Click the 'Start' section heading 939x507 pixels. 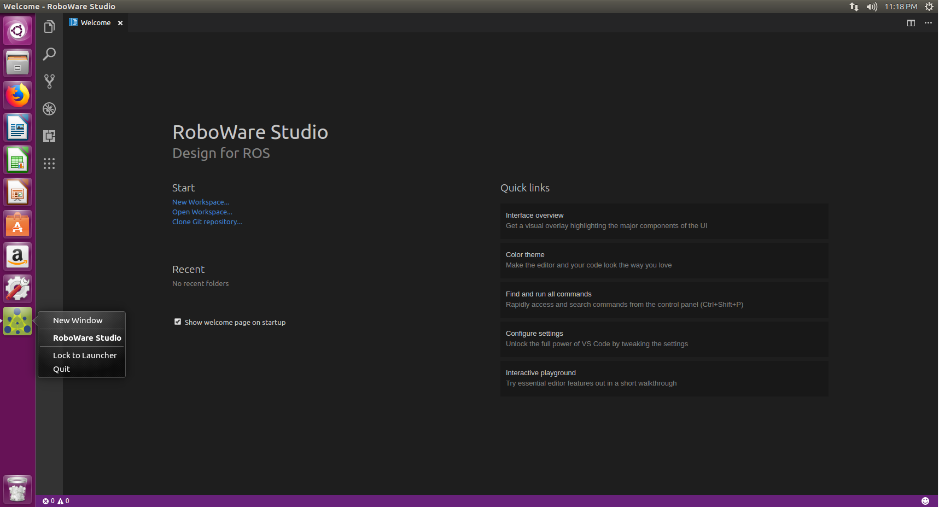tap(184, 188)
